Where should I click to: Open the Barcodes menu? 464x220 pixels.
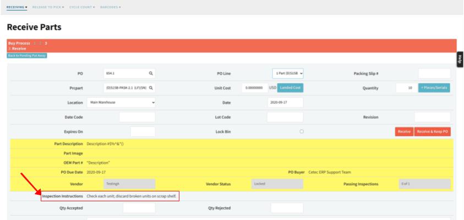(110, 7)
